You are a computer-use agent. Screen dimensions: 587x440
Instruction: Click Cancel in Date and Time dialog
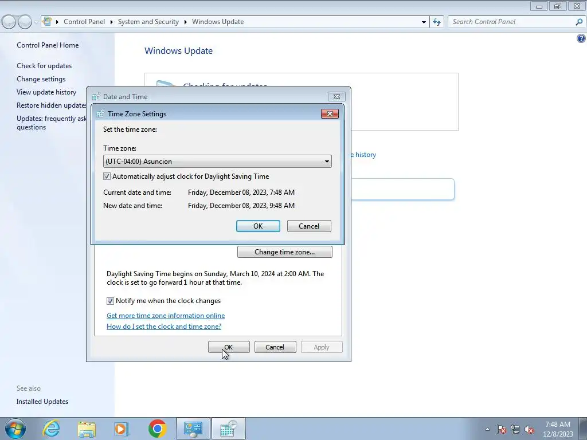(x=275, y=347)
